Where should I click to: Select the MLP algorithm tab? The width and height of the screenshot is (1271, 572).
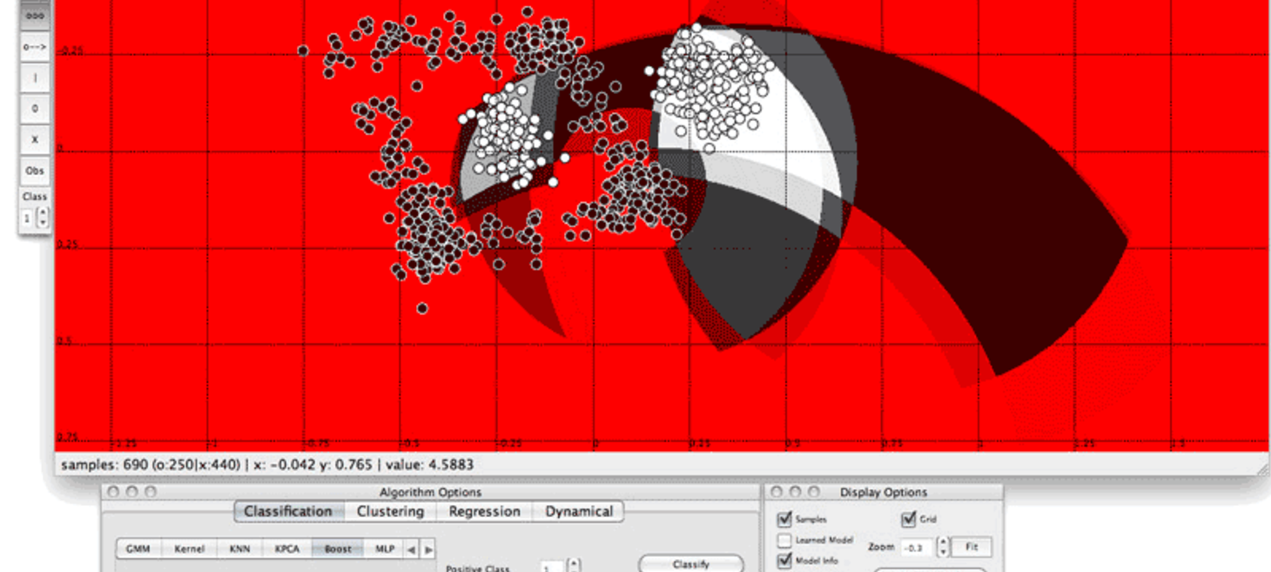coord(384,548)
